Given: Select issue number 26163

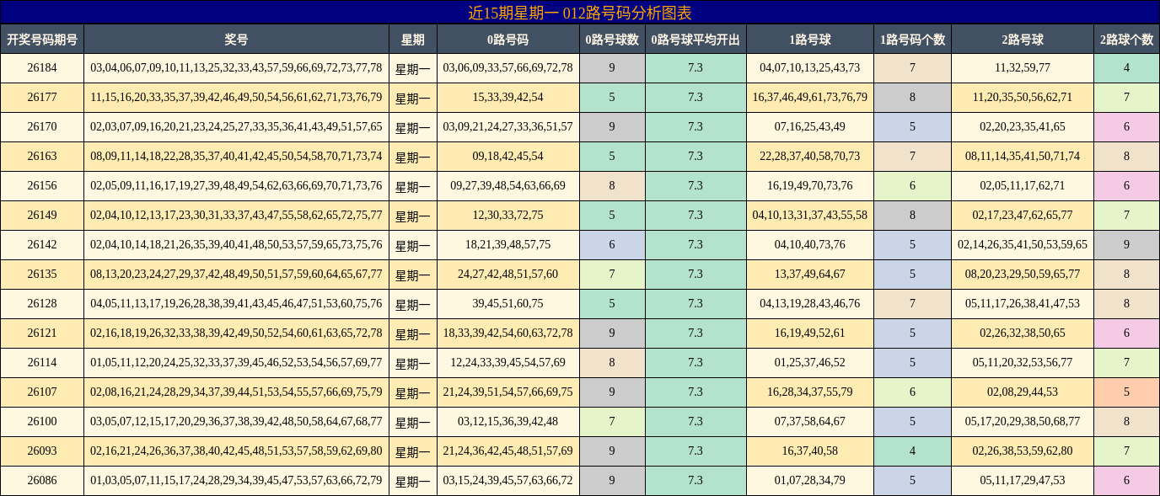Looking at the screenshot, I should click(x=42, y=157).
